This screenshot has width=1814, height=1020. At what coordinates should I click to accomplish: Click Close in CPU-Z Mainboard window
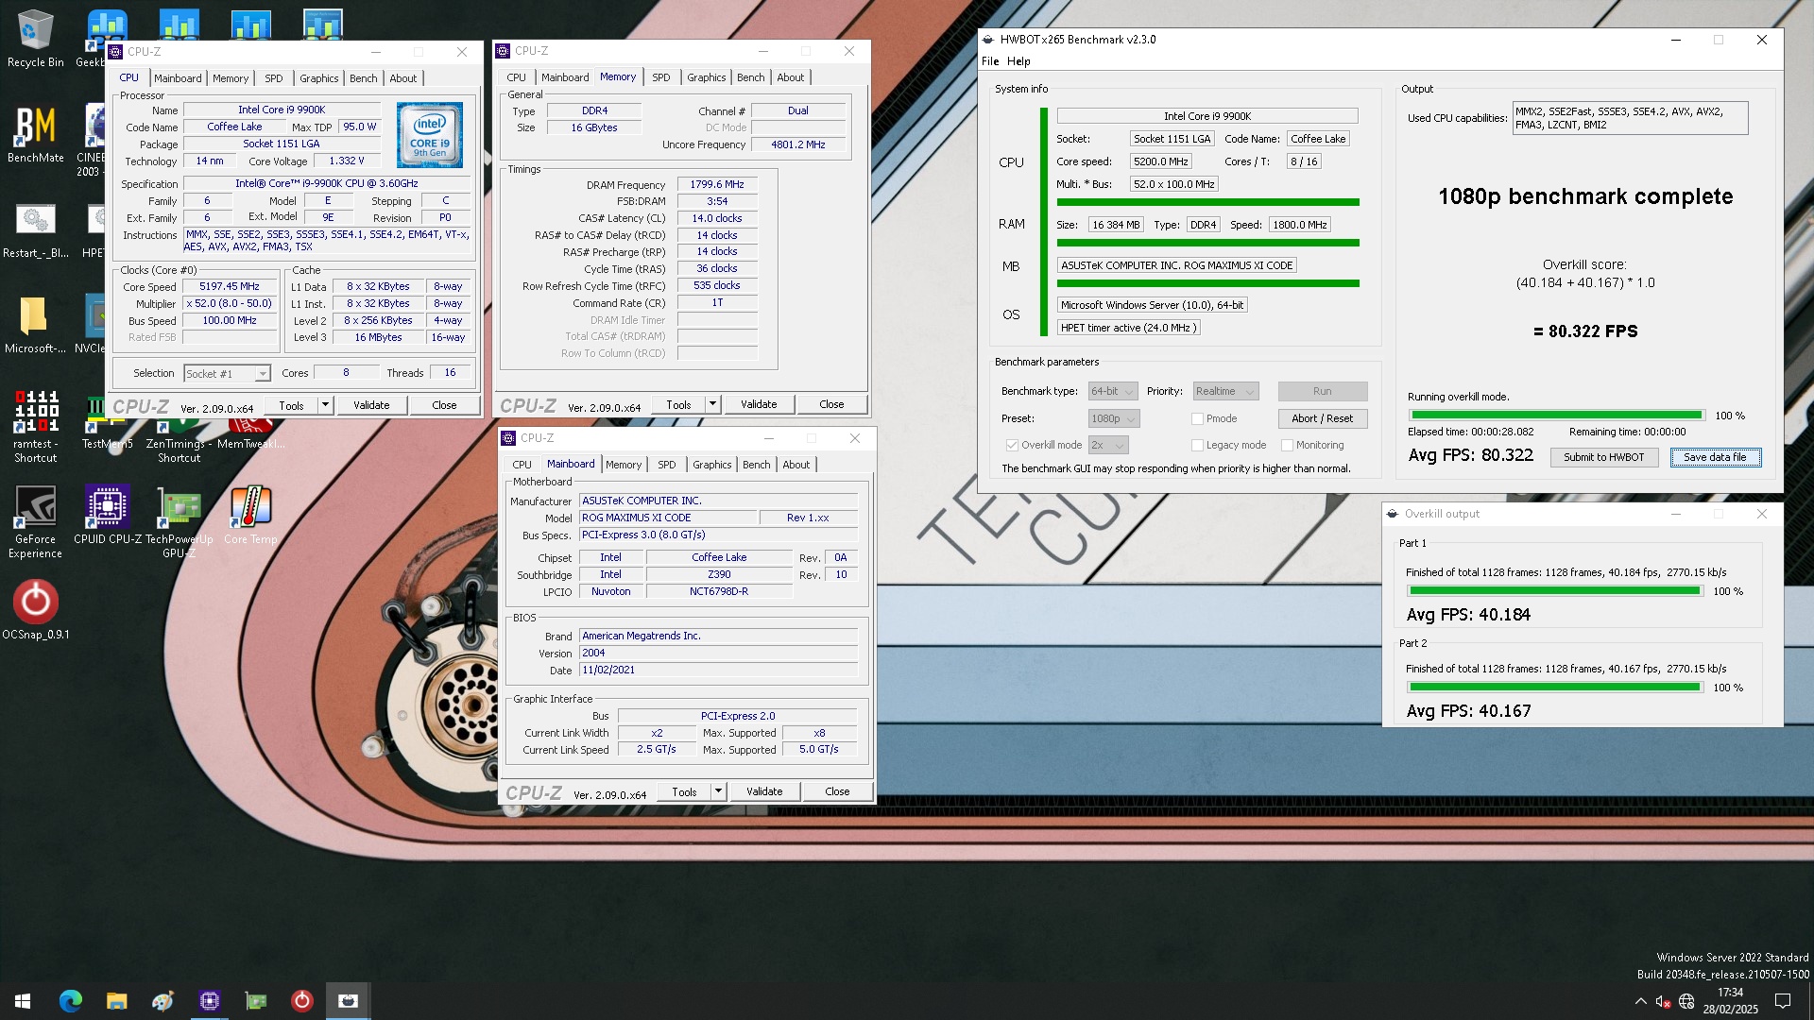pos(837,791)
